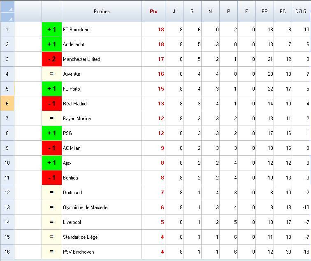This screenshot has width=311, height=261.
Task: Select the yellow = cell beside Juventus
Action: pyautogui.click(x=52, y=74)
